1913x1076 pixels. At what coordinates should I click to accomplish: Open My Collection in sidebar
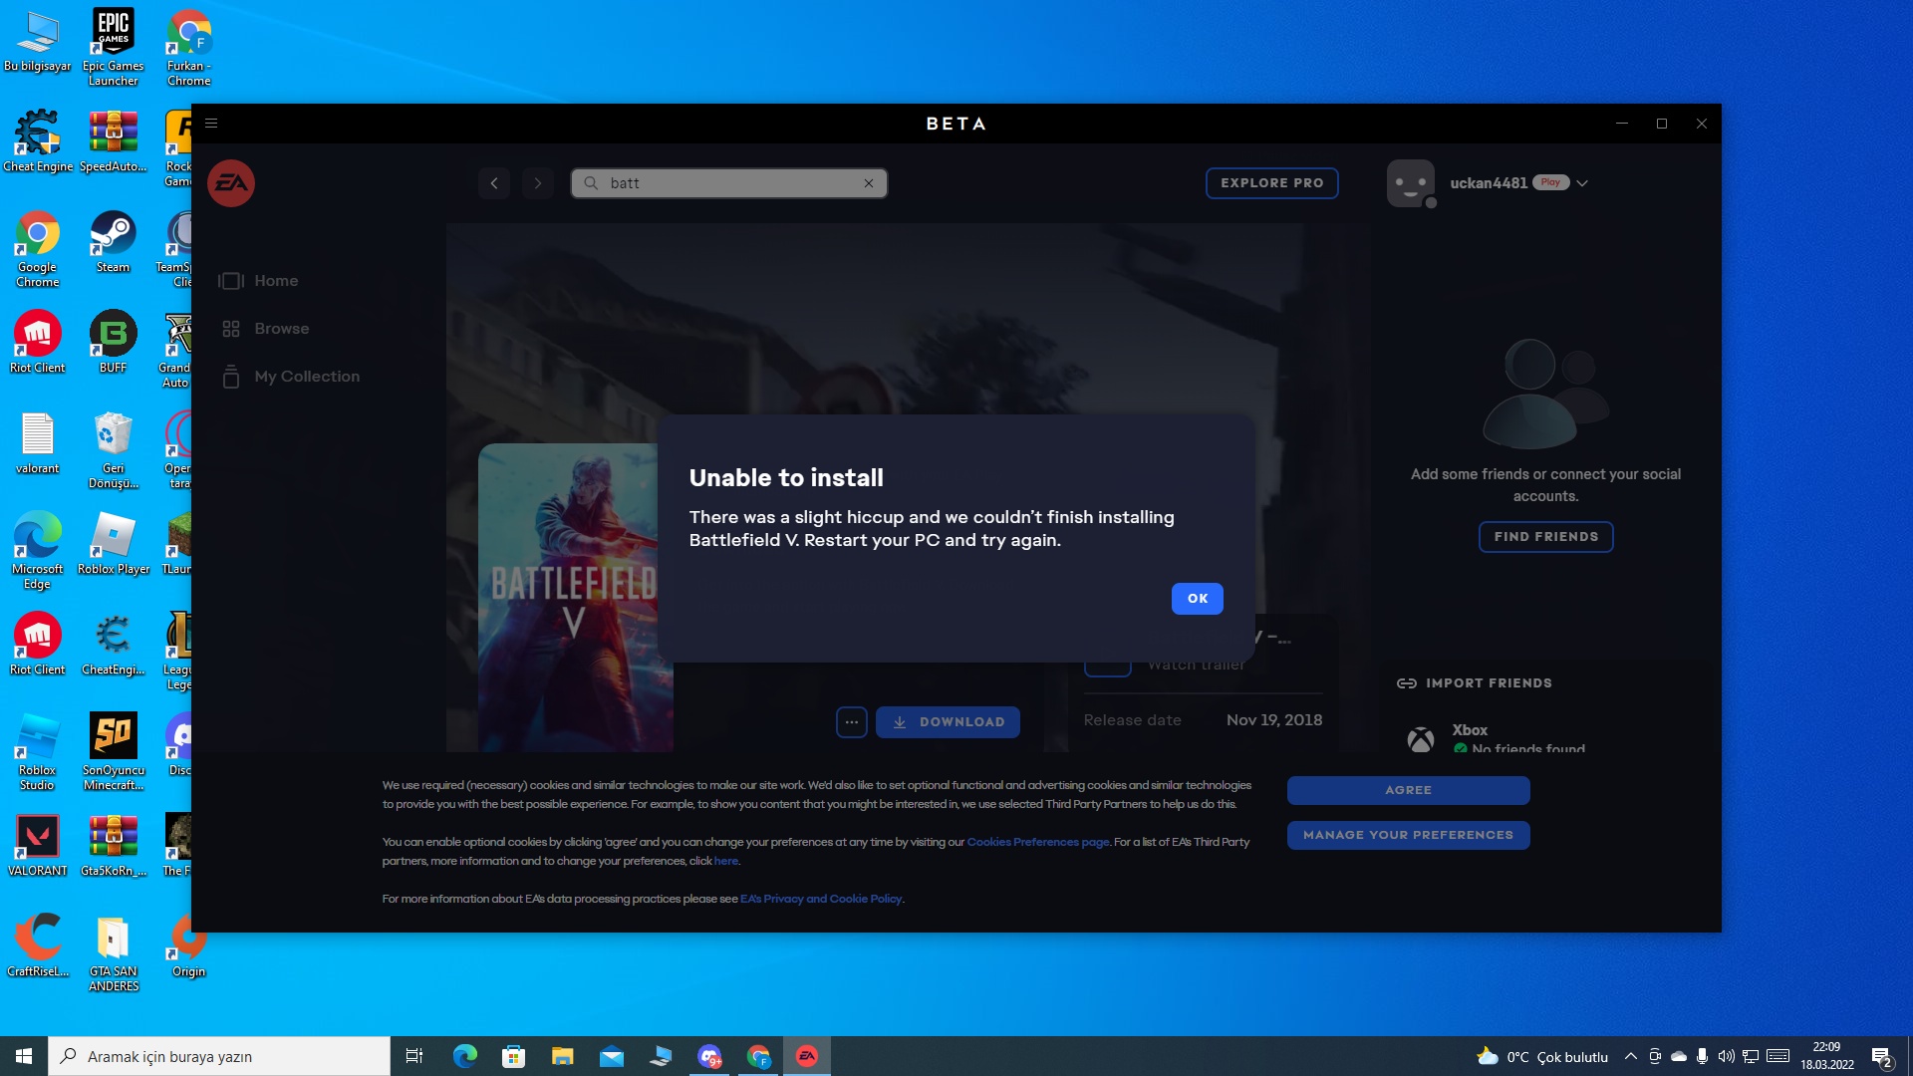point(289,377)
